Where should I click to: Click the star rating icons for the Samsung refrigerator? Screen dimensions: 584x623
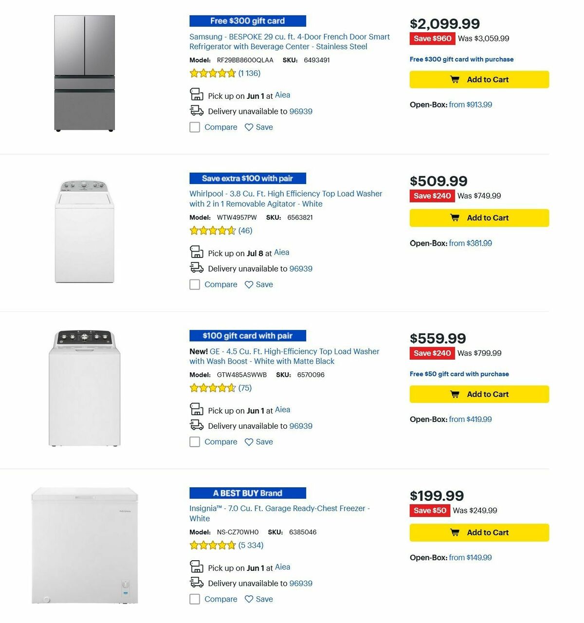pos(213,73)
